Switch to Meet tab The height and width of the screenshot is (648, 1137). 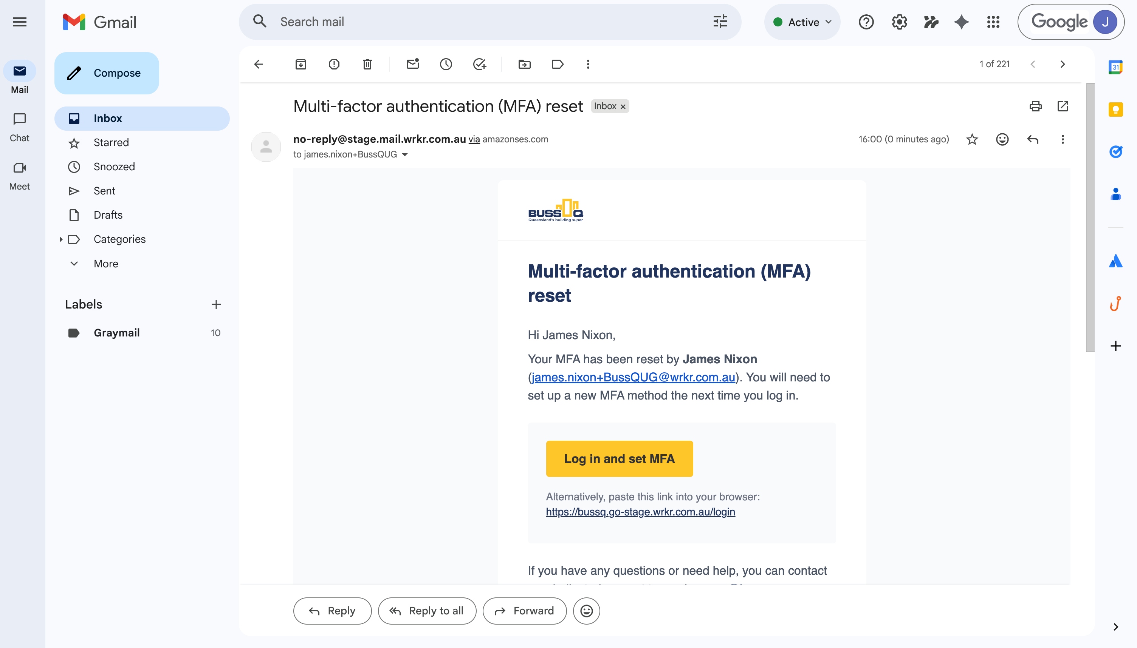pyautogui.click(x=19, y=176)
